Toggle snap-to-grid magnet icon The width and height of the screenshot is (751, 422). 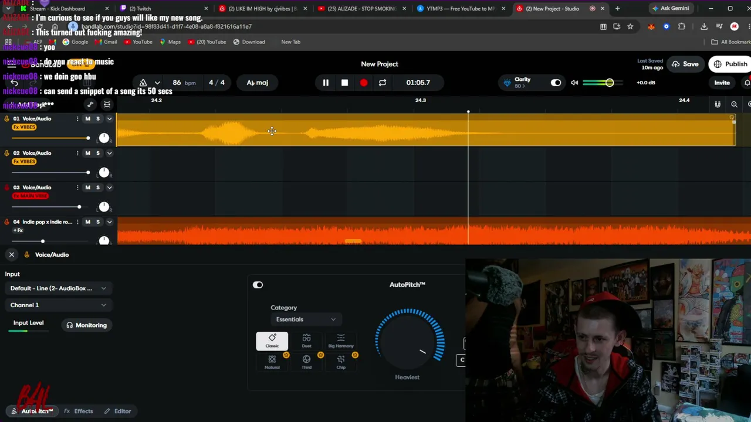tap(718, 104)
